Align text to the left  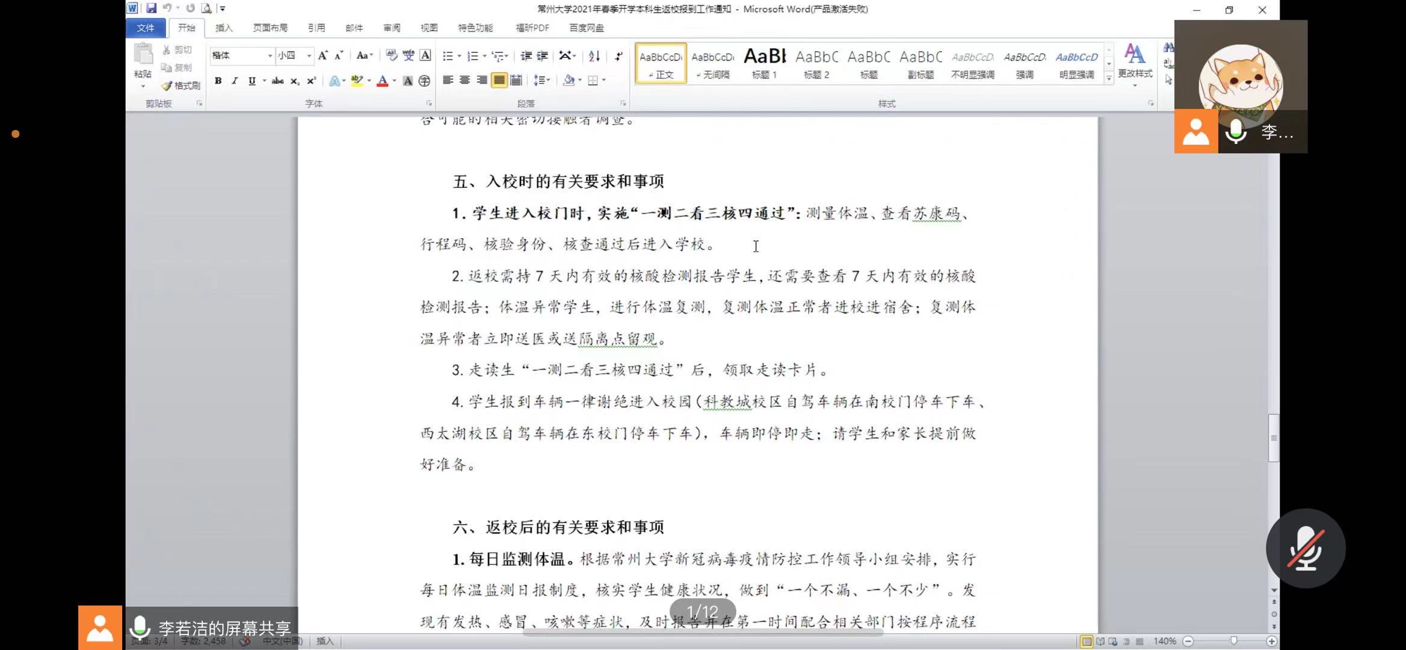pyautogui.click(x=448, y=80)
